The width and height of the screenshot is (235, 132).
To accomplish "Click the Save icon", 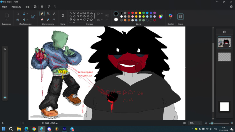I will 35,7.
